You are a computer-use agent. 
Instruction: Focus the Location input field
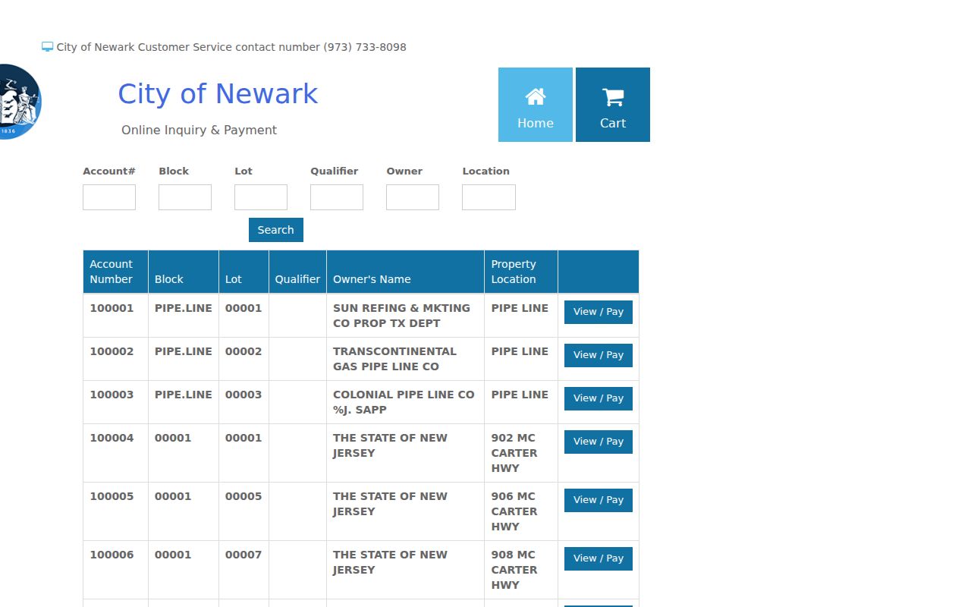click(489, 197)
